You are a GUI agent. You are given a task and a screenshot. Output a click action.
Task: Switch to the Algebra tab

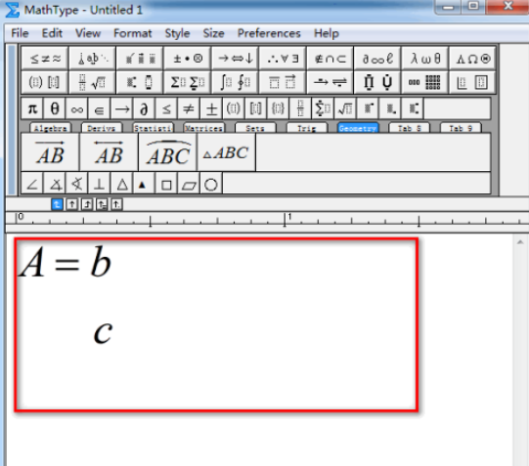(x=51, y=128)
